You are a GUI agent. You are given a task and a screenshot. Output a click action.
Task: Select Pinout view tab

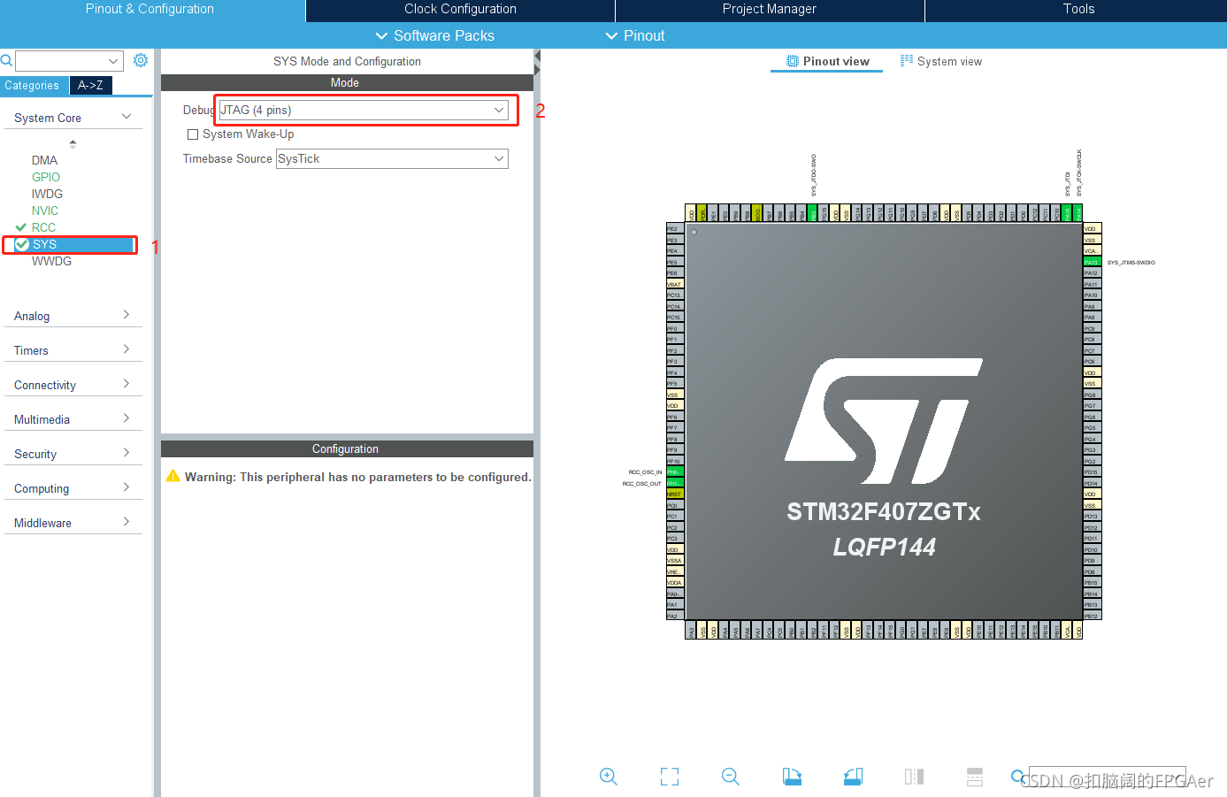coord(827,61)
